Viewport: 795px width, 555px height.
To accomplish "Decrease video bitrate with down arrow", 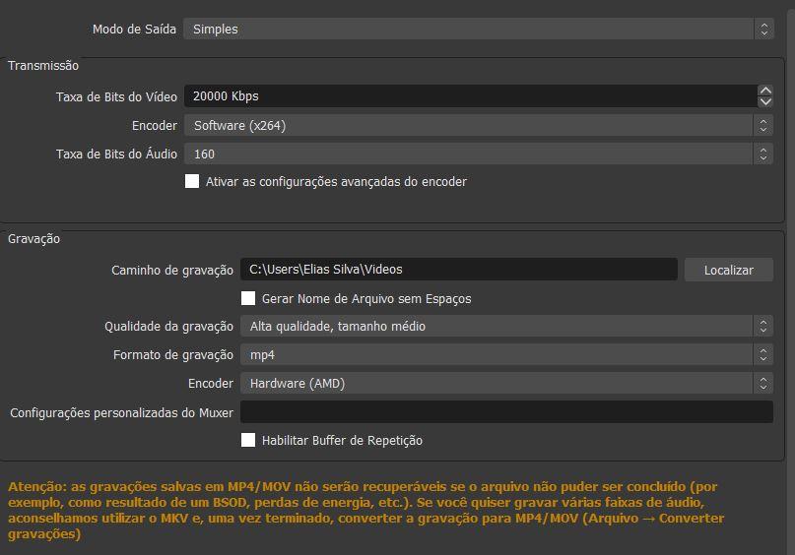I will tap(765, 101).
